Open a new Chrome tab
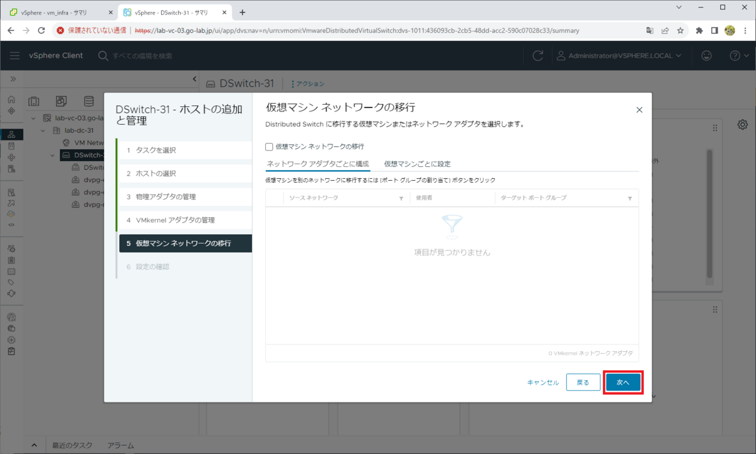This screenshot has width=756, height=454. click(243, 12)
